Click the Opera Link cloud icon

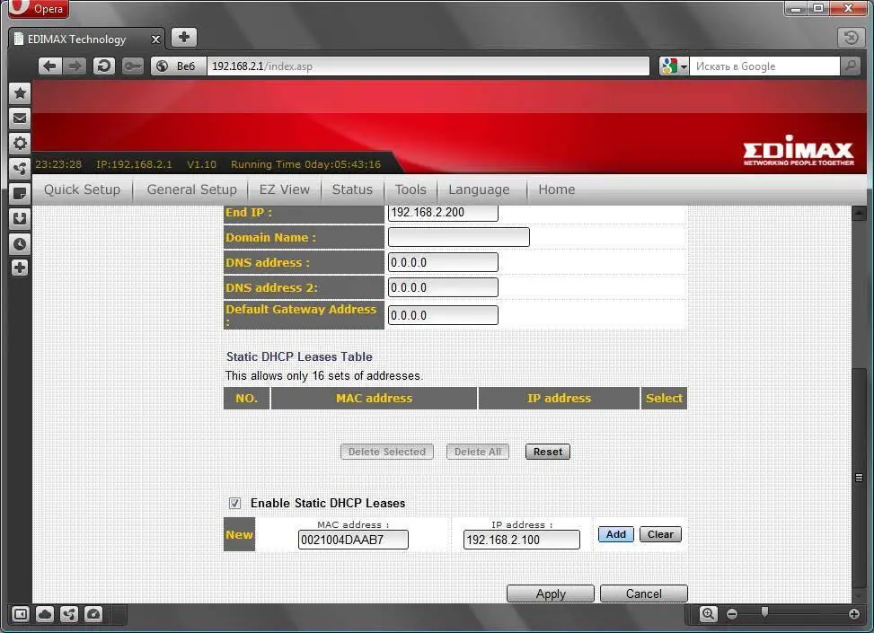point(45,614)
